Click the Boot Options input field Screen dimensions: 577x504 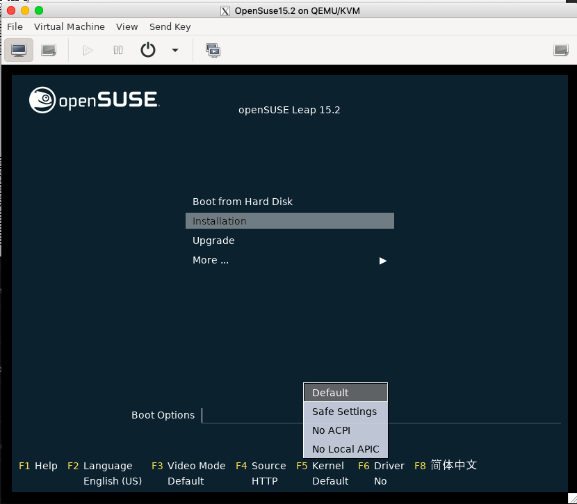tap(381, 415)
